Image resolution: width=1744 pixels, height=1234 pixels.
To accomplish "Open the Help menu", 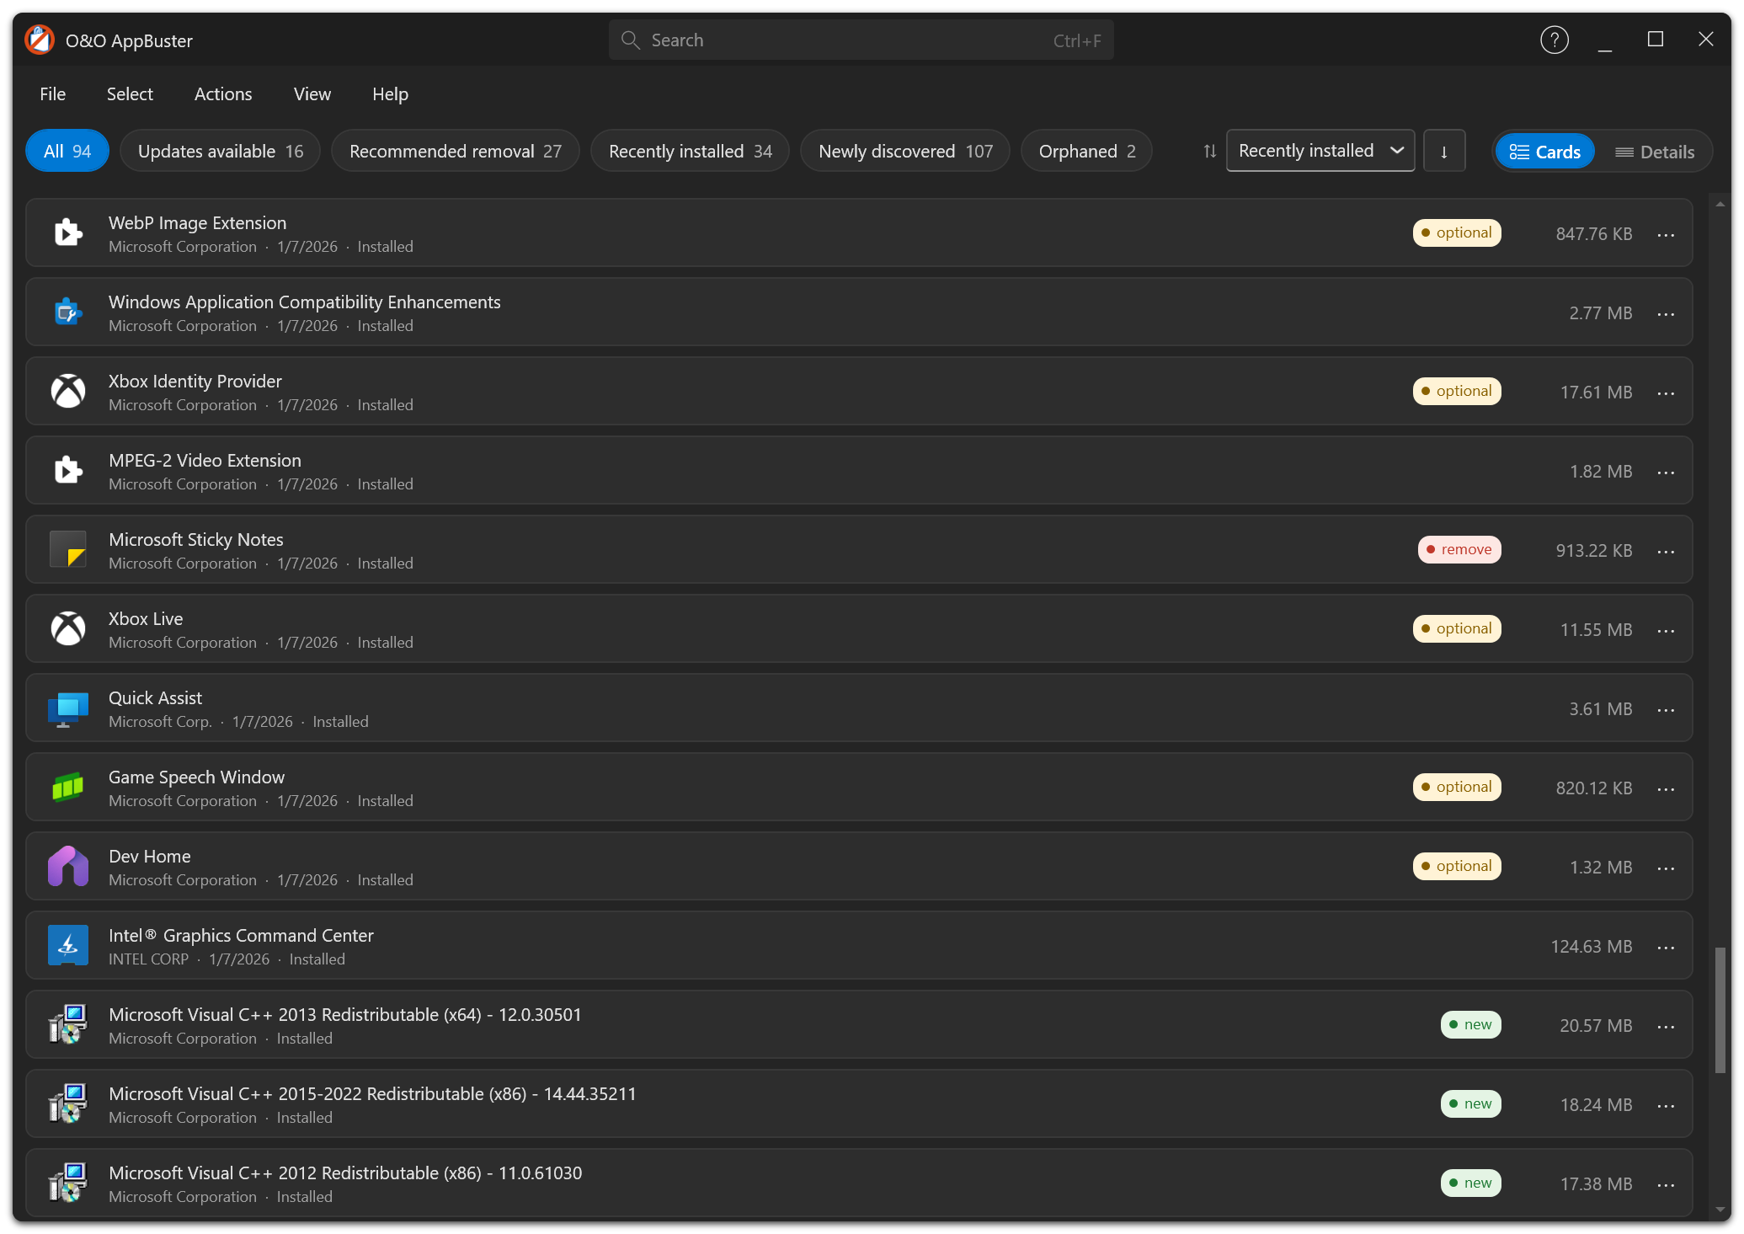I will 390,93.
